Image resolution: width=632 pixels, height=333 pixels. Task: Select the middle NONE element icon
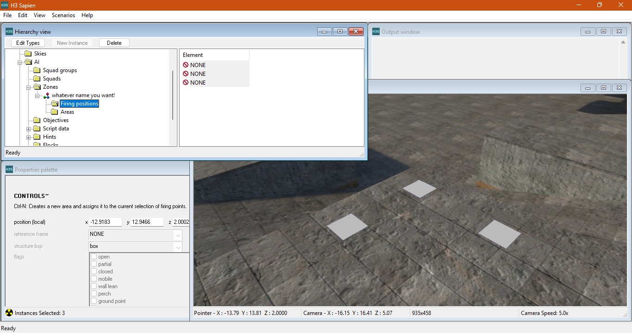[186, 74]
